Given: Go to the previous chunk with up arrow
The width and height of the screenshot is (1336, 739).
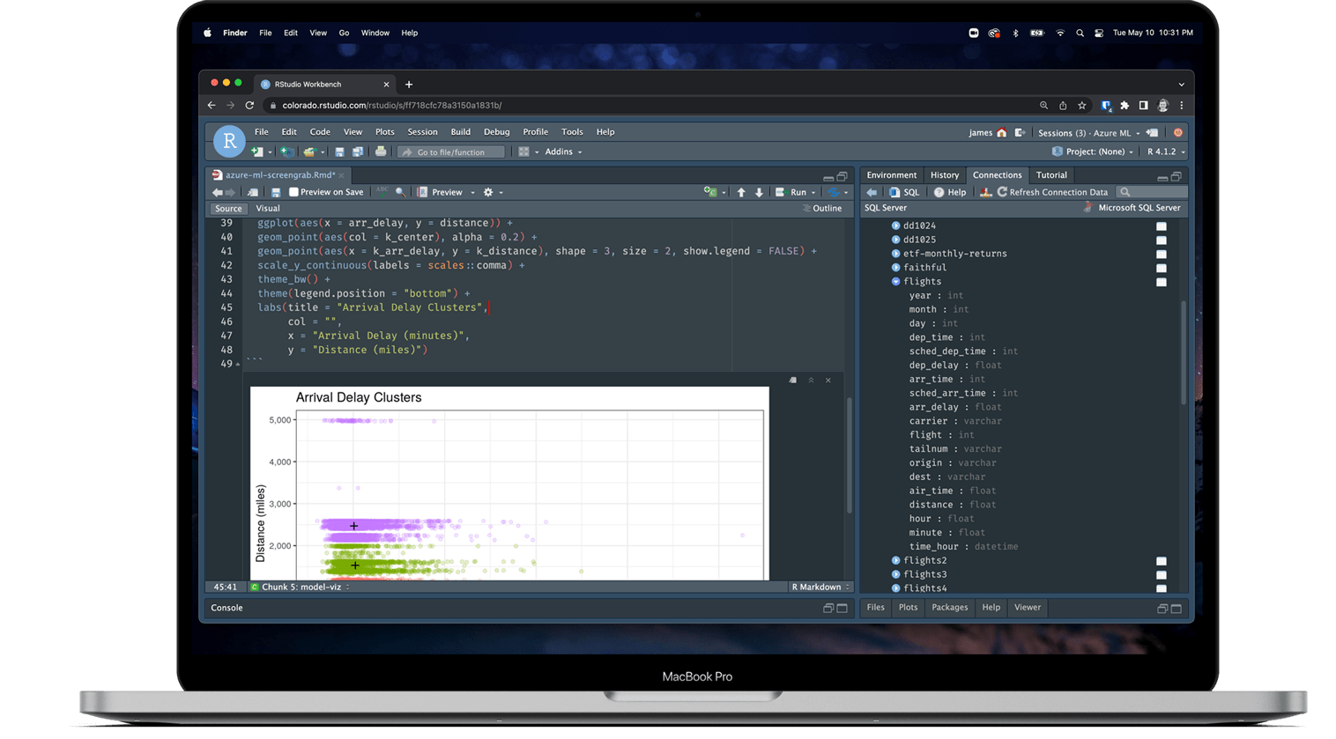Looking at the screenshot, I should 741,192.
